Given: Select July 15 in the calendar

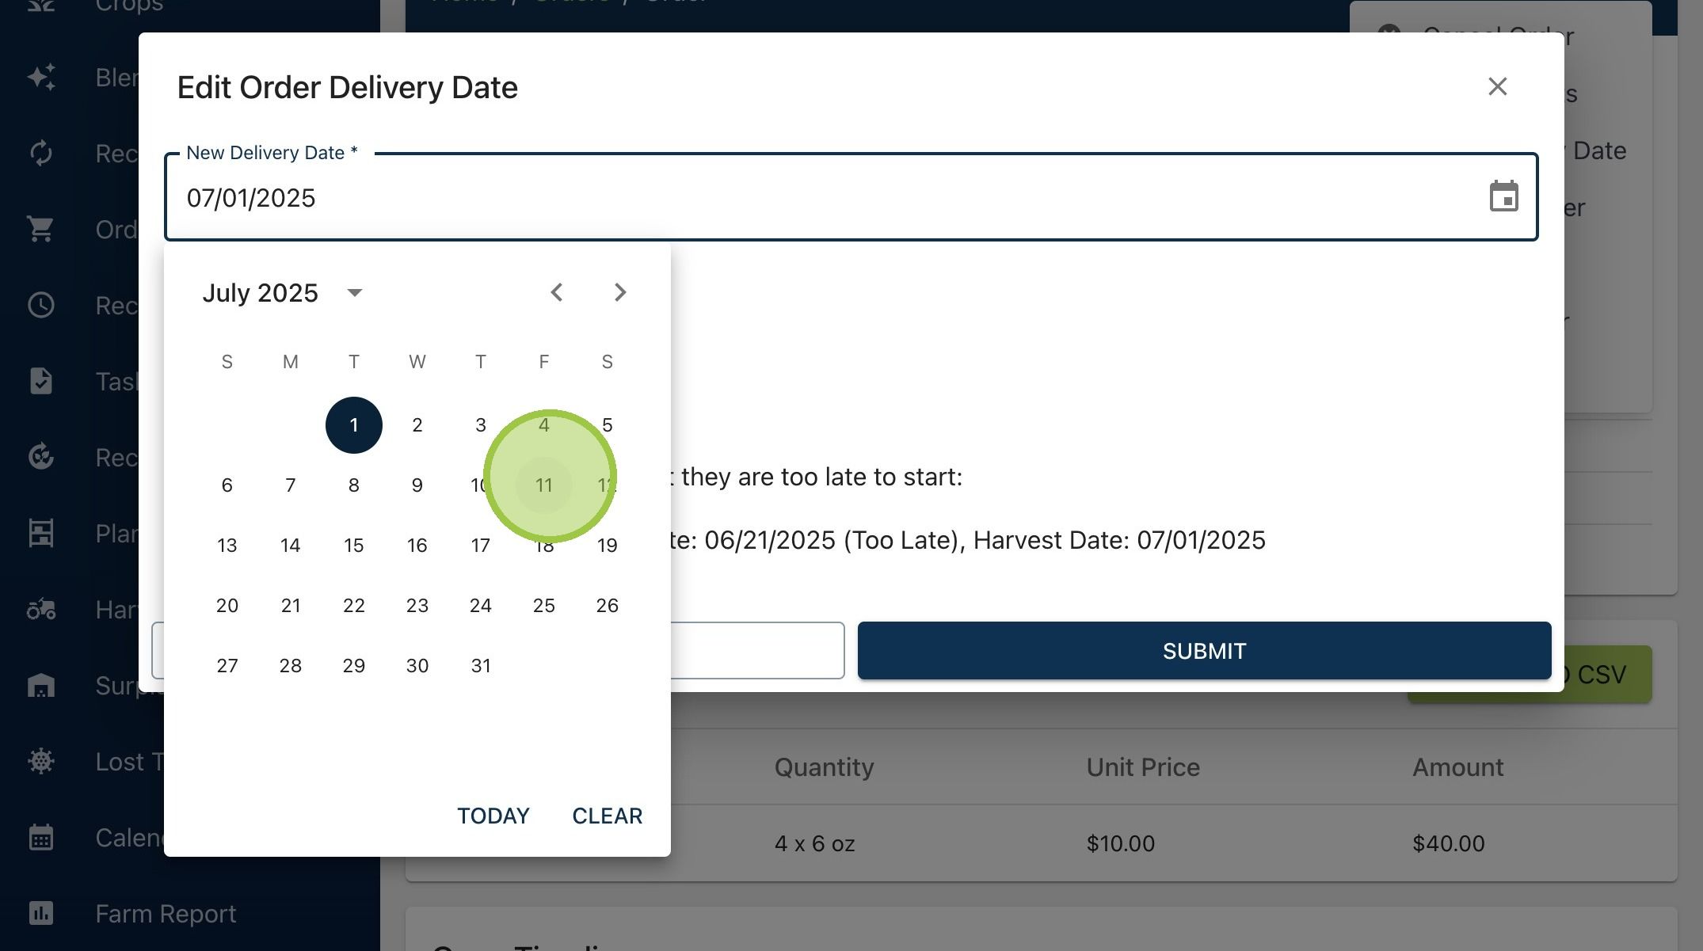Looking at the screenshot, I should pos(354,546).
